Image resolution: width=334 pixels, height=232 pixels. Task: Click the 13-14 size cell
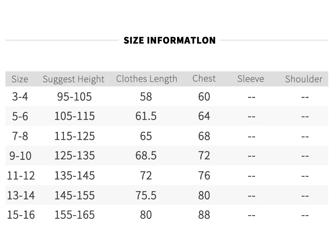[x=21, y=195]
